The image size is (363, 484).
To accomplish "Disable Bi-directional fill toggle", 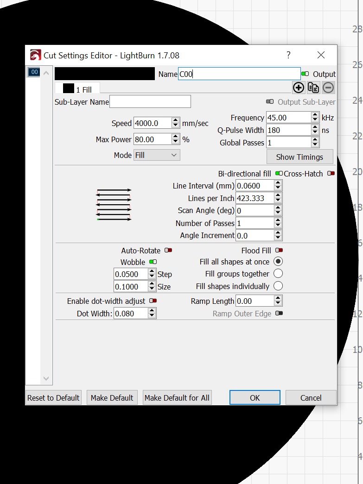I will (x=279, y=174).
